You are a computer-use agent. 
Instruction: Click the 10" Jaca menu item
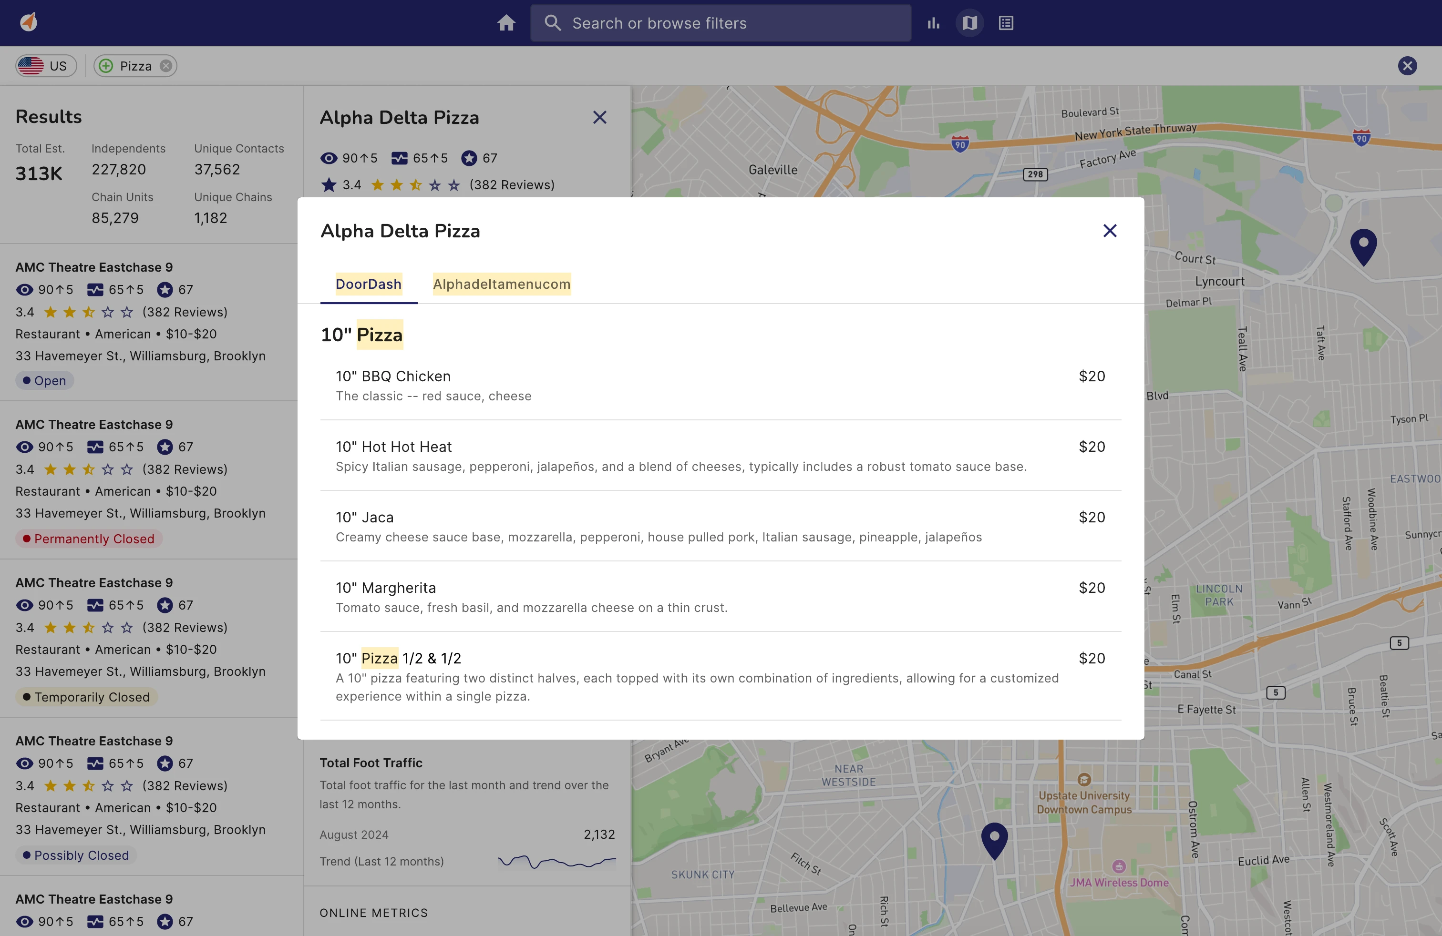click(721, 526)
